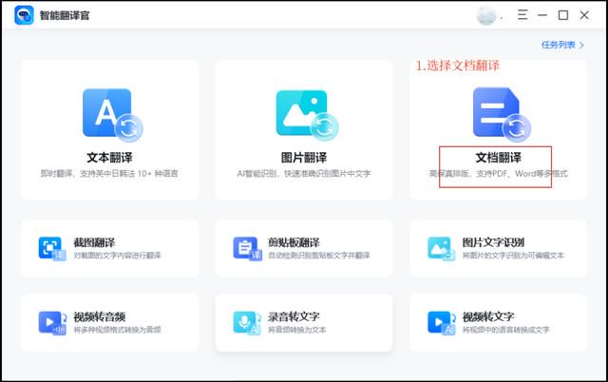This screenshot has width=608, height=382.
Task: Select the 视频转文字 play icon
Action: pos(441,323)
